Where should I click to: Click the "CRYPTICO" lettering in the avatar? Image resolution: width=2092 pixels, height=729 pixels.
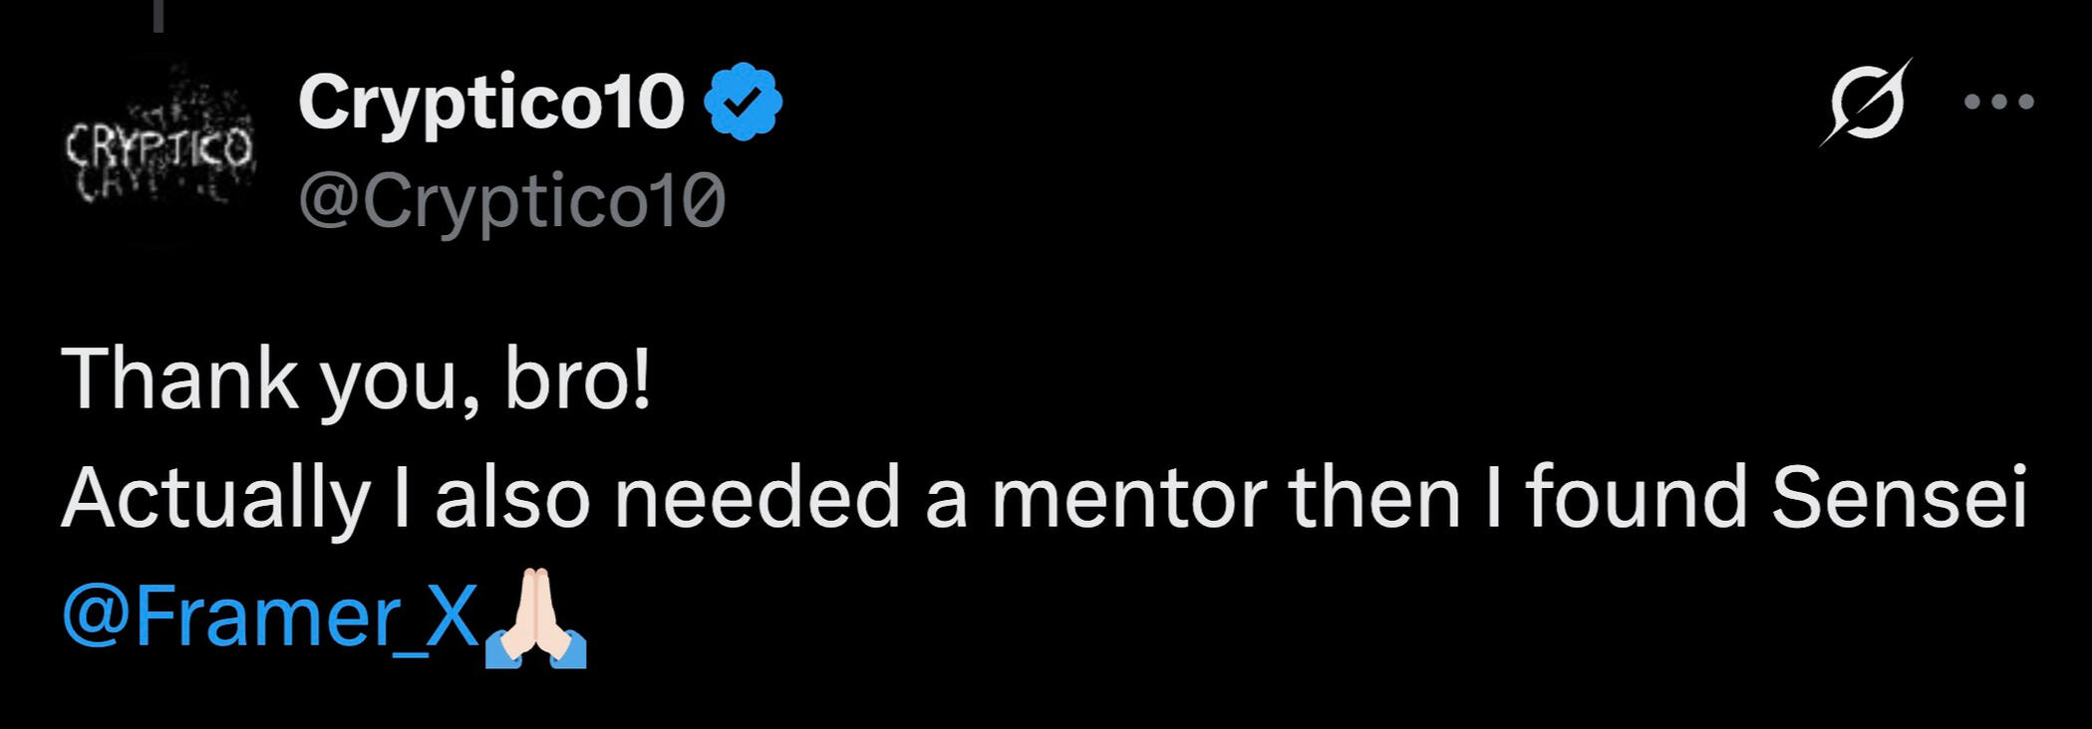[159, 147]
